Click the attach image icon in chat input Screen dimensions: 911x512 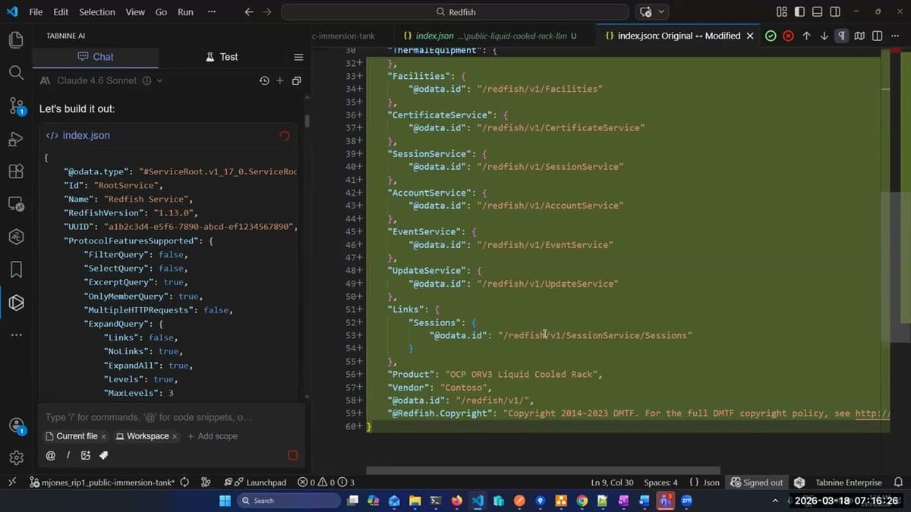(x=86, y=455)
